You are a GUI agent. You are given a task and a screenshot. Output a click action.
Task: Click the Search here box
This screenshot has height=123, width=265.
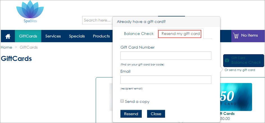(x=97, y=20)
